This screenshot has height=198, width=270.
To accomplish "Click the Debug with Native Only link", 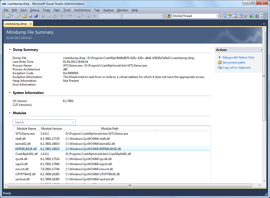I will tap(238, 57).
